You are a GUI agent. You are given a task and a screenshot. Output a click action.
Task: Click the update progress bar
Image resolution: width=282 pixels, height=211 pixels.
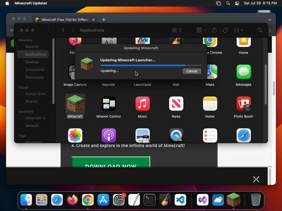point(151,65)
